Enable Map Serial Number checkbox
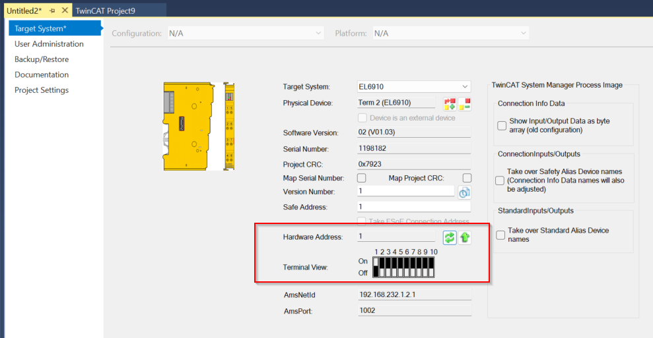653x338 pixels. tap(361, 178)
